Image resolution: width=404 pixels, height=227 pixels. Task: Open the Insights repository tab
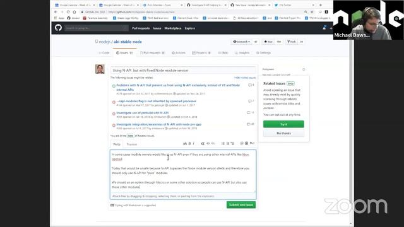[x=242, y=53]
